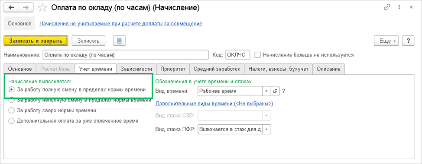Click heading Обозначения в учете времени и стажах

[x=204, y=81]
